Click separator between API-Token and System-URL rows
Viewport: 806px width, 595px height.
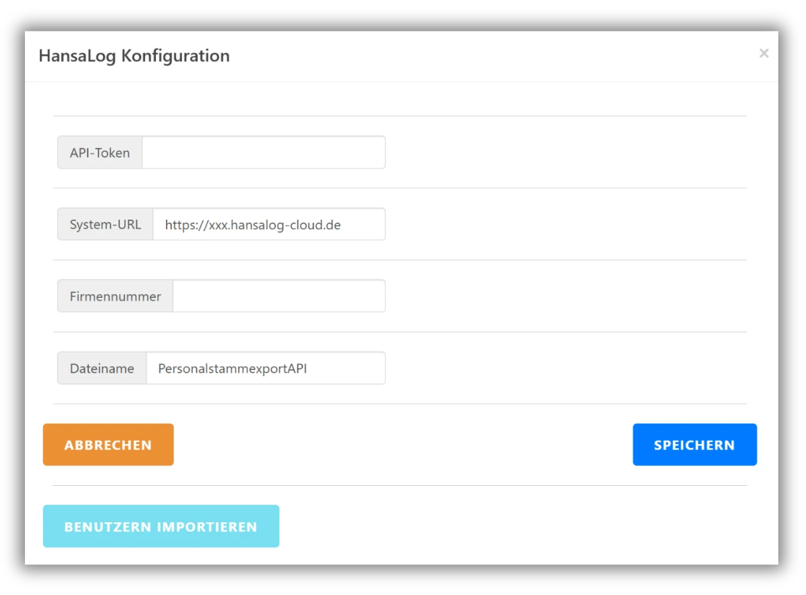pos(399,188)
